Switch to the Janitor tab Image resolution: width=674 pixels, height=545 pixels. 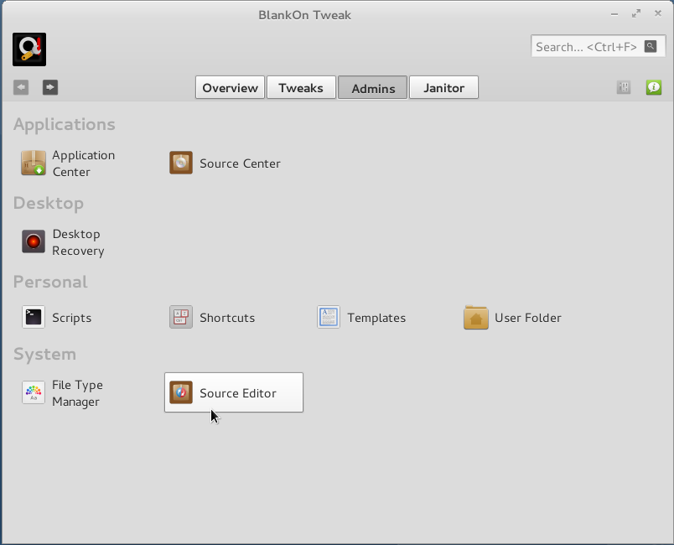[x=443, y=86]
